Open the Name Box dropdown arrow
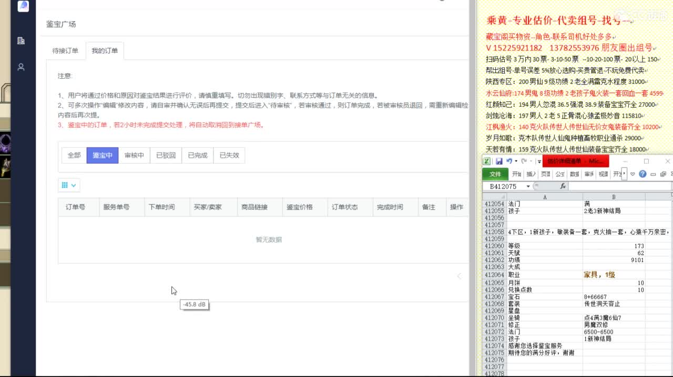The height and width of the screenshot is (377, 673). pos(527,186)
